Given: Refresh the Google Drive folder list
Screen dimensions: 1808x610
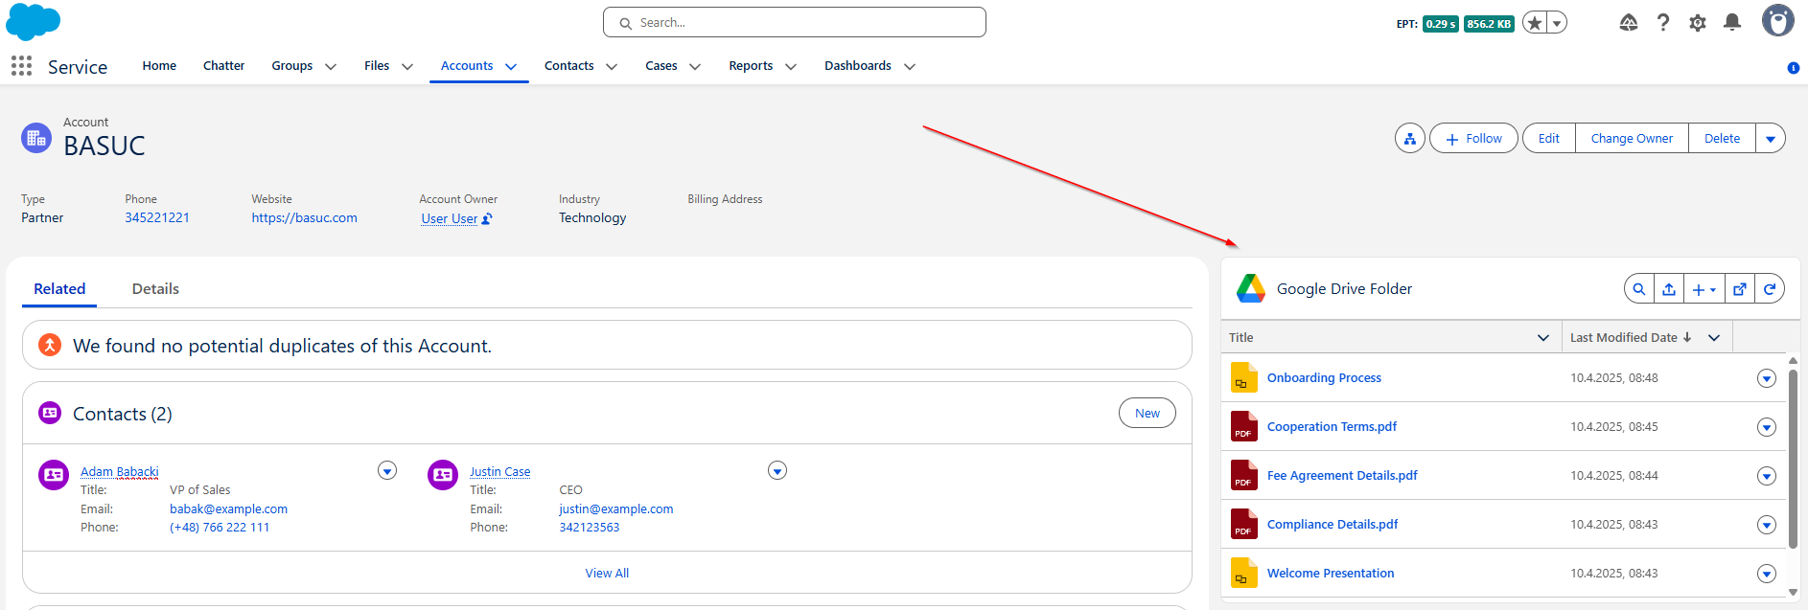Looking at the screenshot, I should coord(1770,289).
